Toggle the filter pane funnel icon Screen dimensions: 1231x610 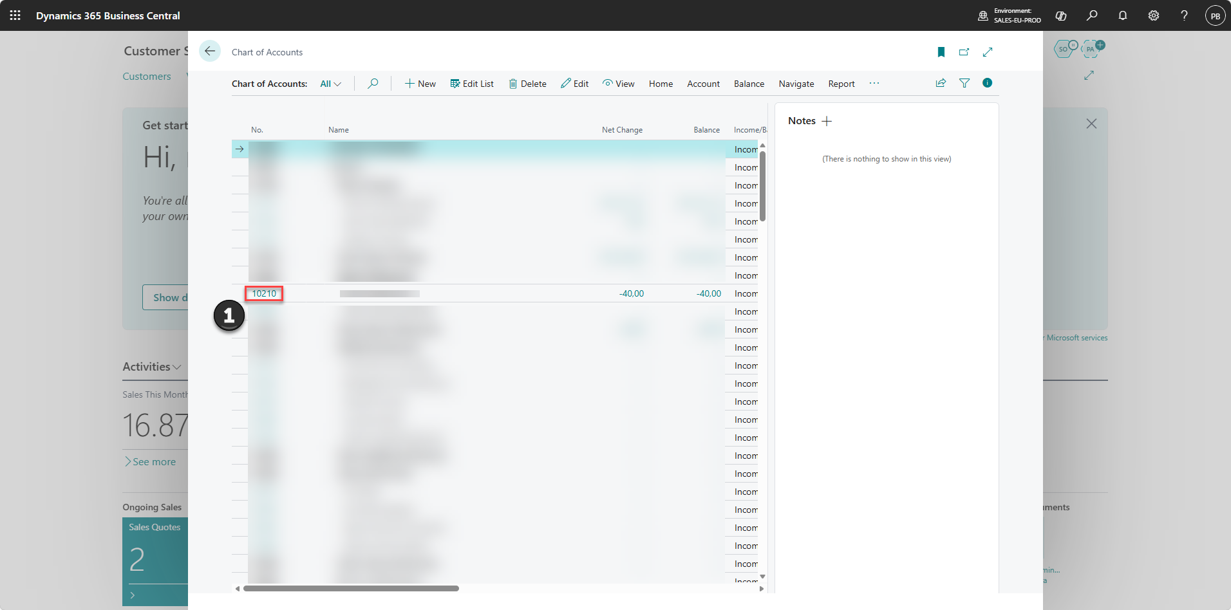pyautogui.click(x=964, y=83)
